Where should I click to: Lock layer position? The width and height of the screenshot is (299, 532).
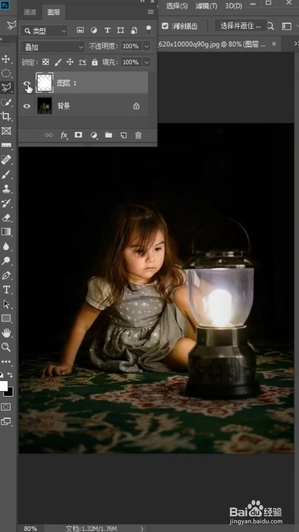[70, 62]
